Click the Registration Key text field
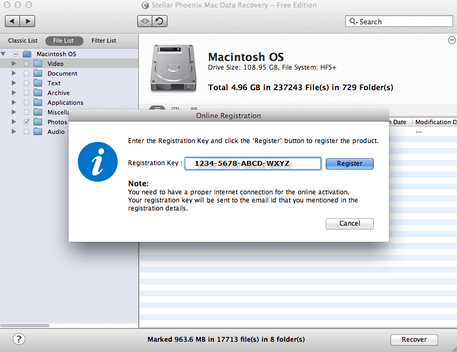Viewport: 457px width, 352px height. [x=253, y=164]
